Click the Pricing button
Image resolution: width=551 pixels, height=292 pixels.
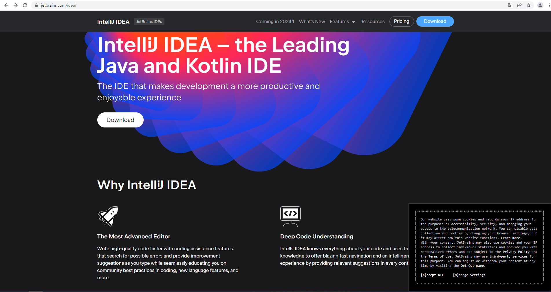click(x=402, y=21)
